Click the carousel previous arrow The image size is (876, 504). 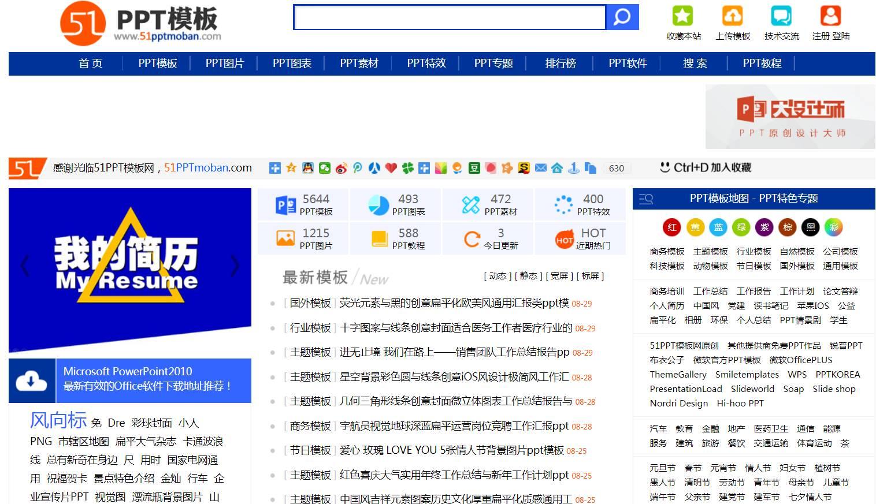pos(24,266)
